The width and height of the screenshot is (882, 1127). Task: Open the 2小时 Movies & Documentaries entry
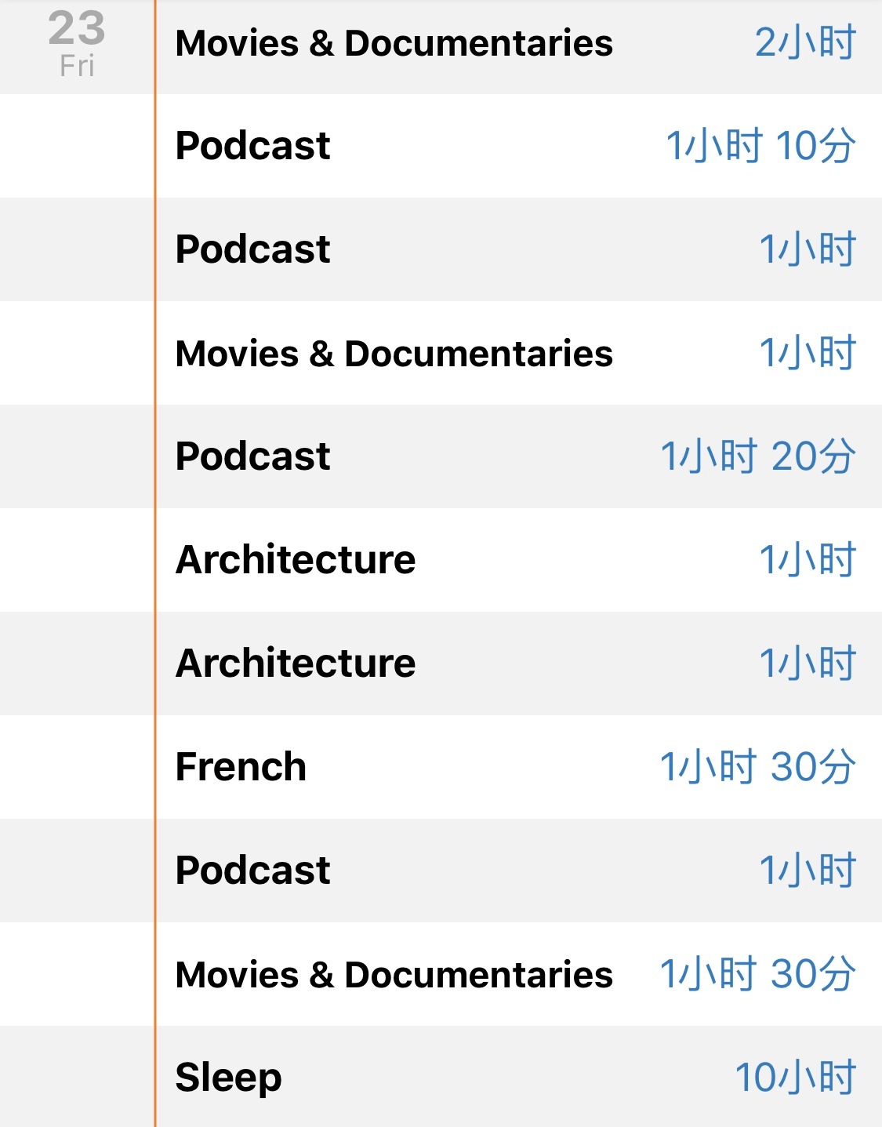pyautogui.click(x=518, y=43)
